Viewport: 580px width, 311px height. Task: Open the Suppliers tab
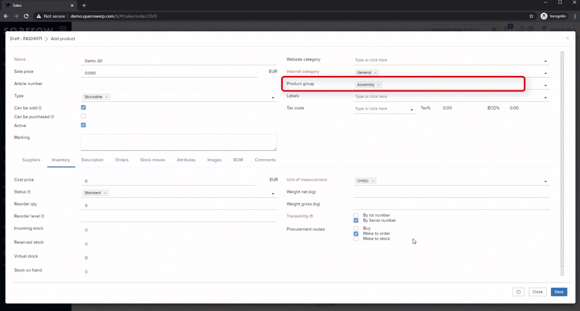point(31,160)
